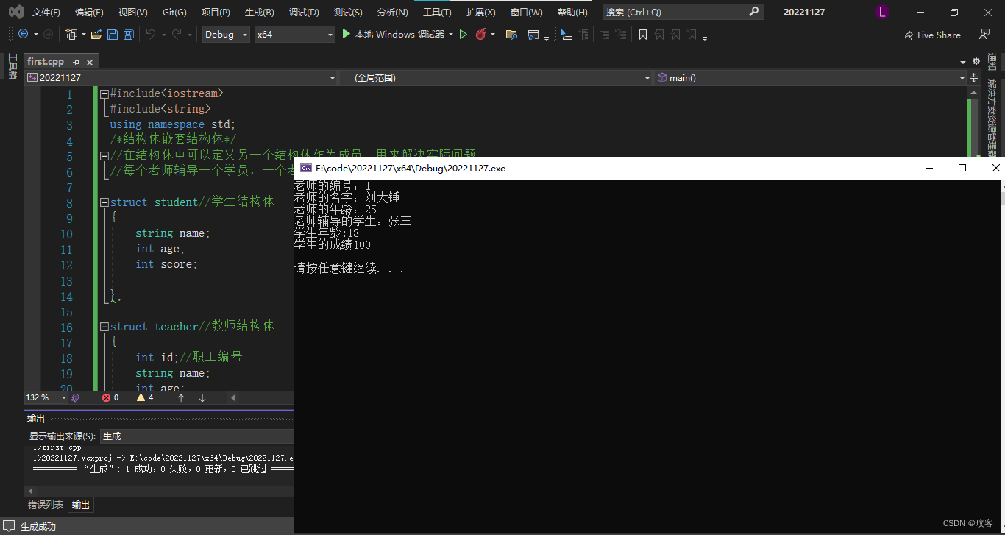This screenshot has height=535, width=1005.
Task: Open the debugger target dropdown arrow
Action: [x=451, y=34]
